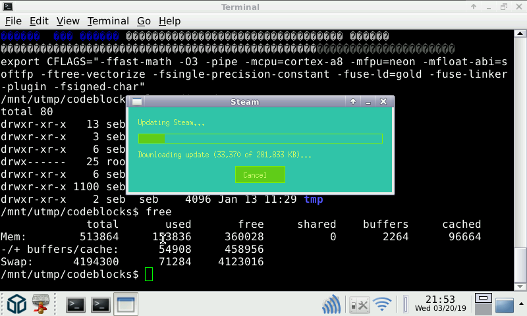The image size is (527, 316).
Task: Roll up the Steam window with arrow button
Action: coord(353,102)
